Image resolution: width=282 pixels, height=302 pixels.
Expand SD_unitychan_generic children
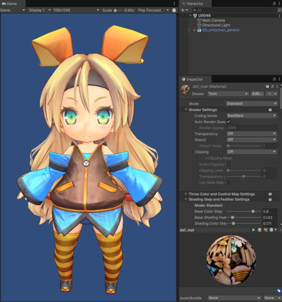point(195,30)
